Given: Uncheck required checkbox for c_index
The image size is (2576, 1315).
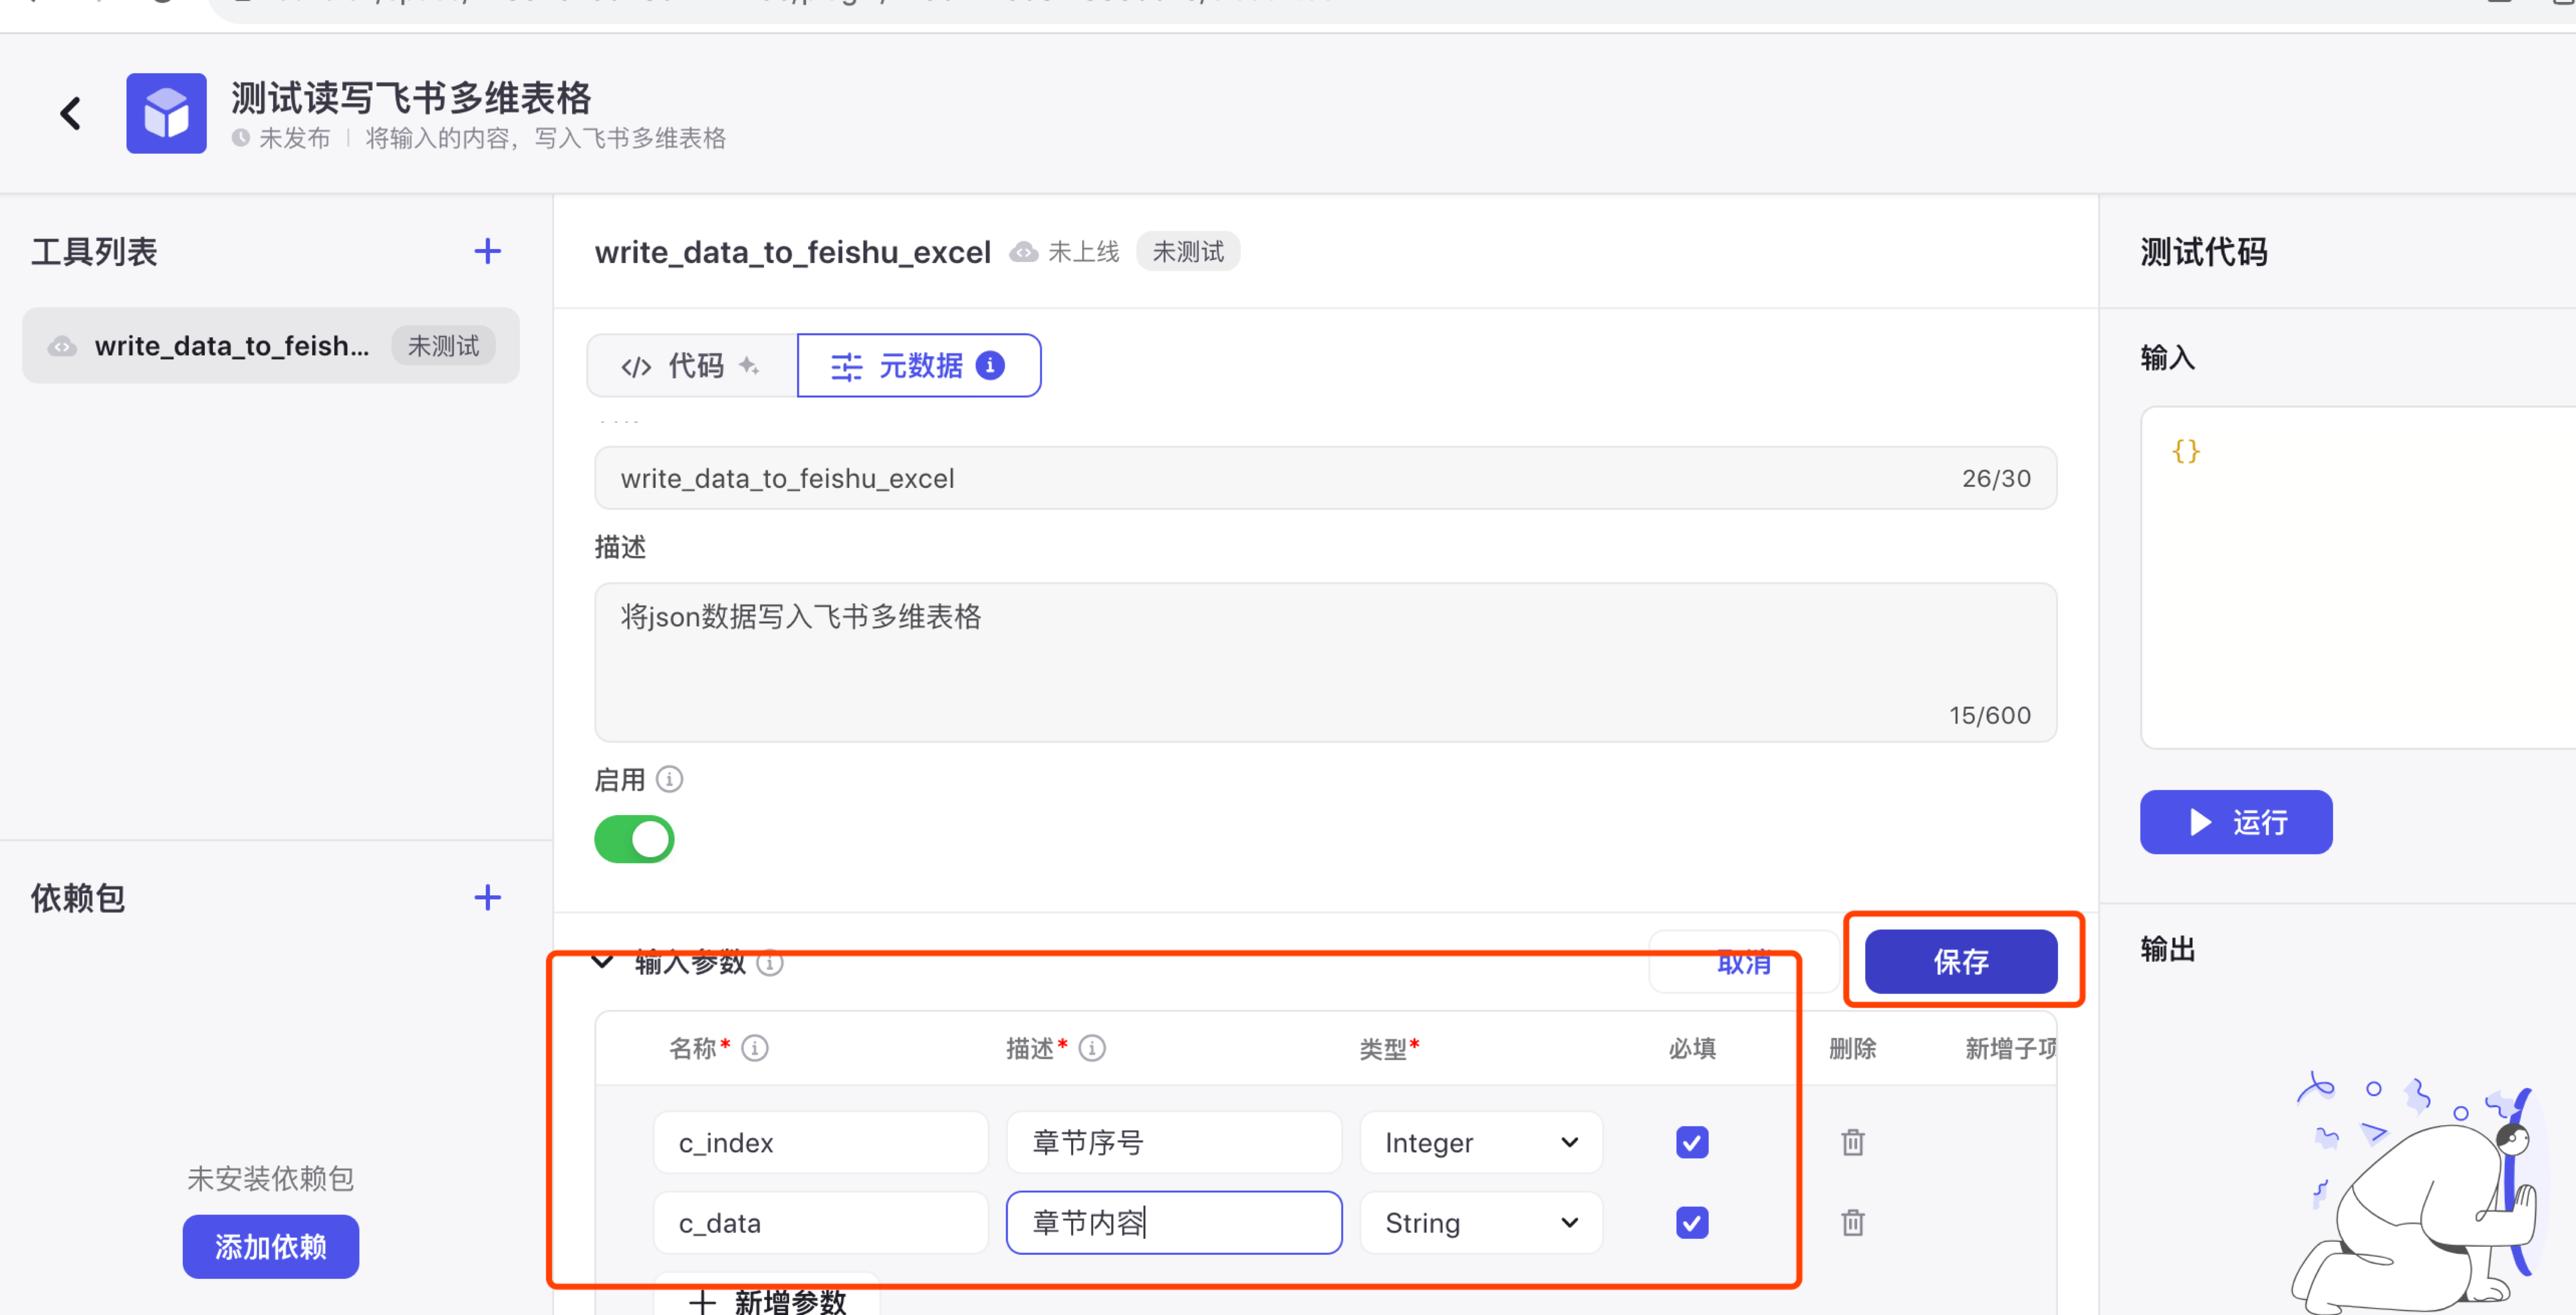Looking at the screenshot, I should 1692,1142.
